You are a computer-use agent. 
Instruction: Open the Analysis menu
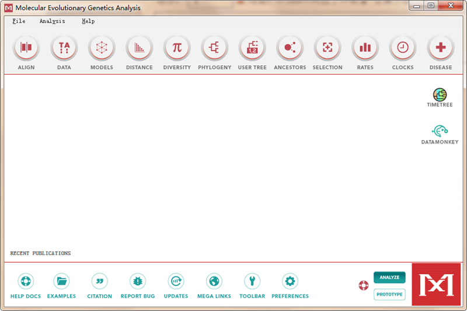point(52,21)
